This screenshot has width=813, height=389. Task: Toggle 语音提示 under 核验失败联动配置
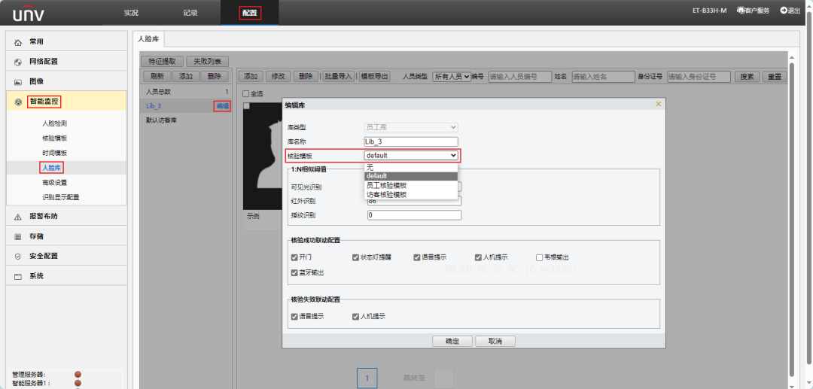[x=294, y=317]
